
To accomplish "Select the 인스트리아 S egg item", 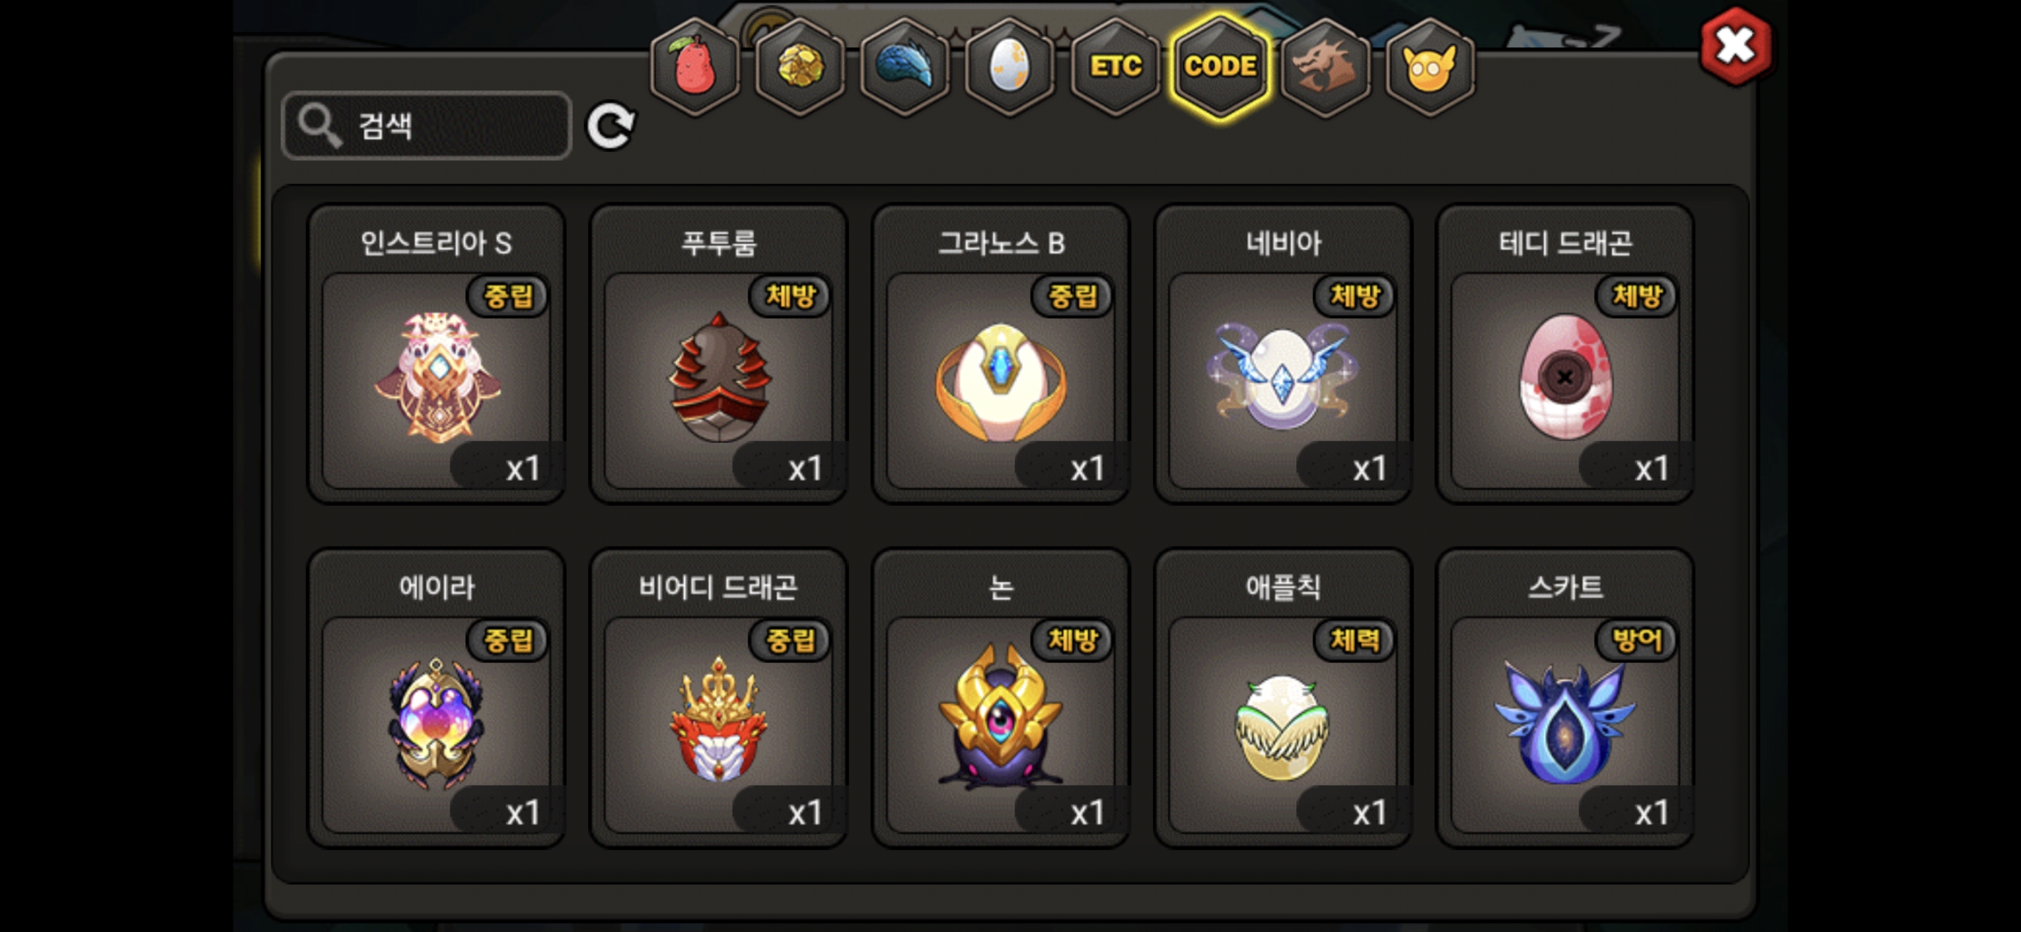I will [437, 353].
